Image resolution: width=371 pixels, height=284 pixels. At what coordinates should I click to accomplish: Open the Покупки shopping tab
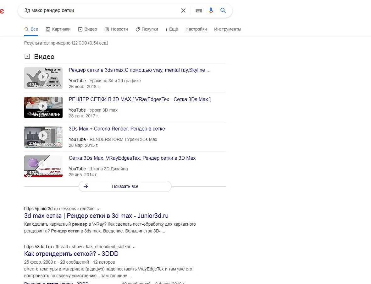click(147, 29)
